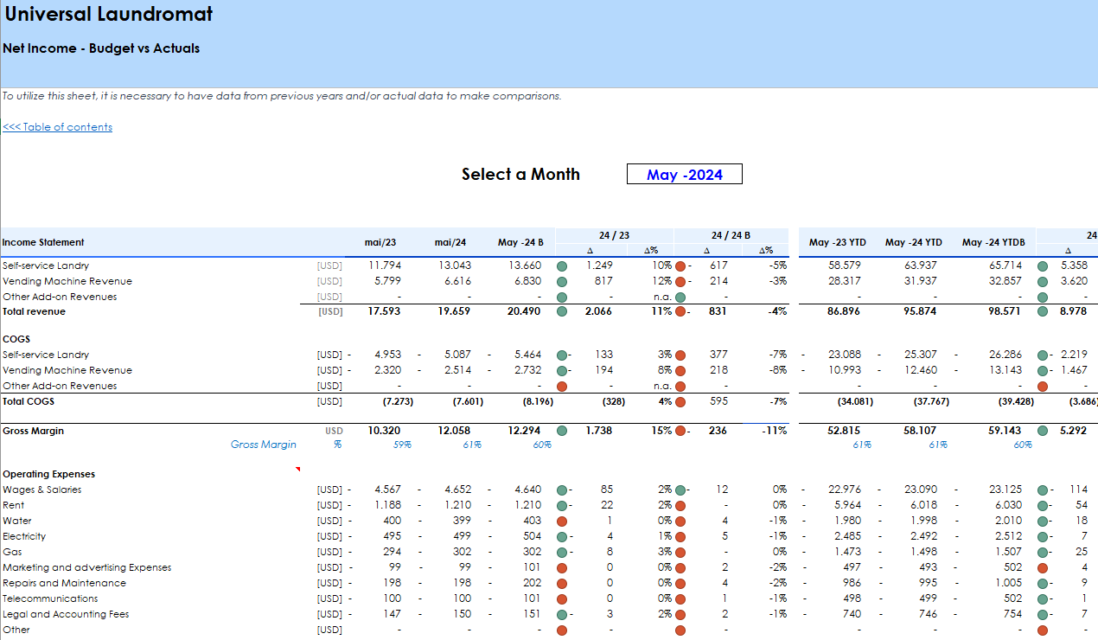
Task: Select the mai/24 column header
Action: point(450,243)
